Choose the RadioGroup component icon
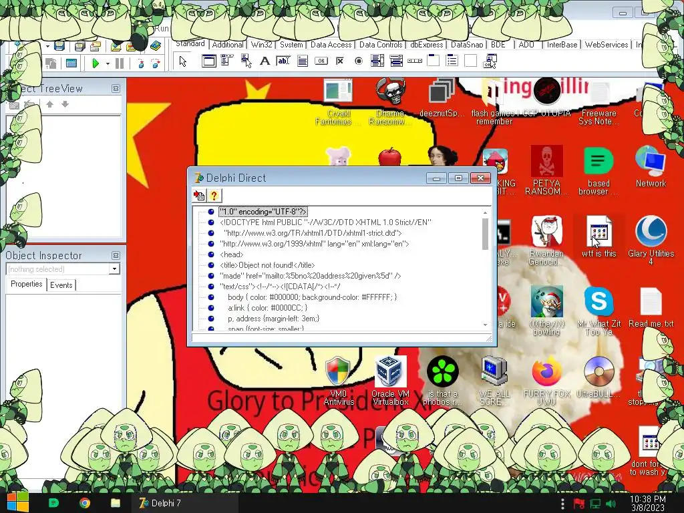 coord(452,61)
